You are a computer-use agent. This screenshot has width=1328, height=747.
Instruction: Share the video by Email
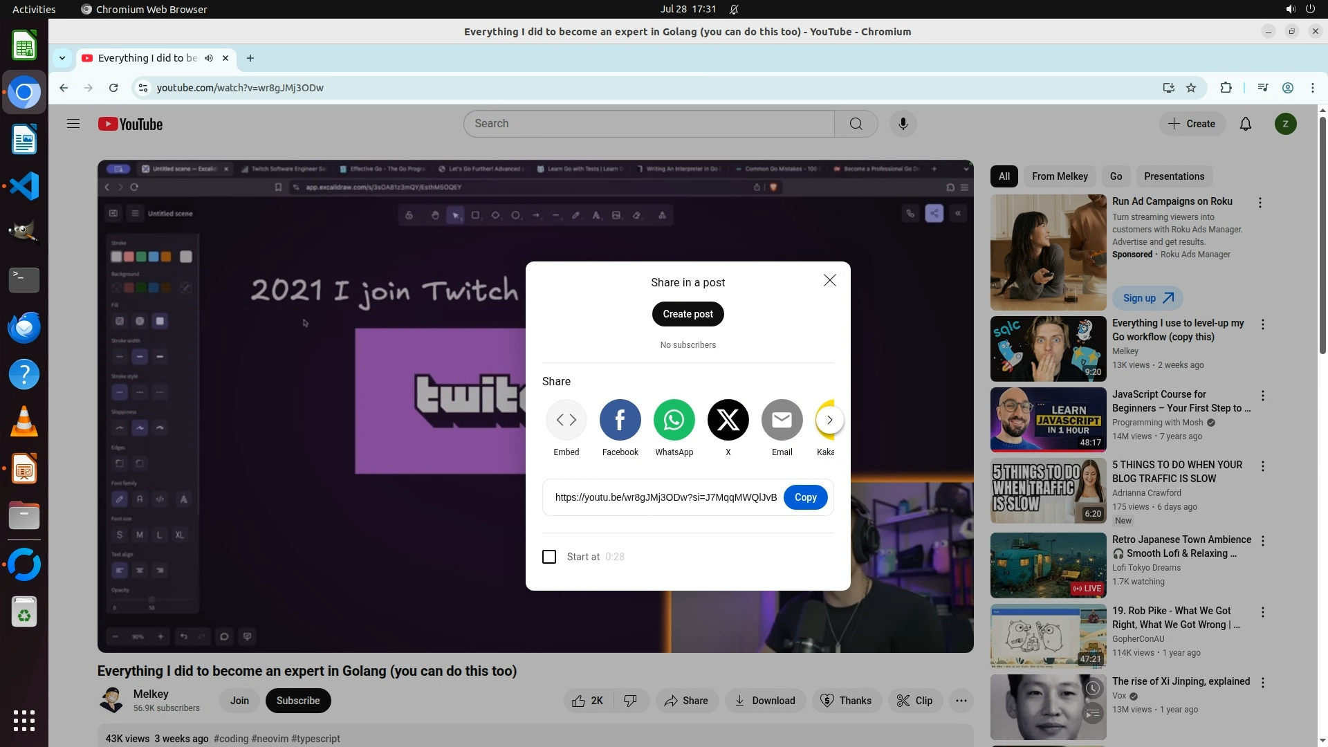pos(782,420)
